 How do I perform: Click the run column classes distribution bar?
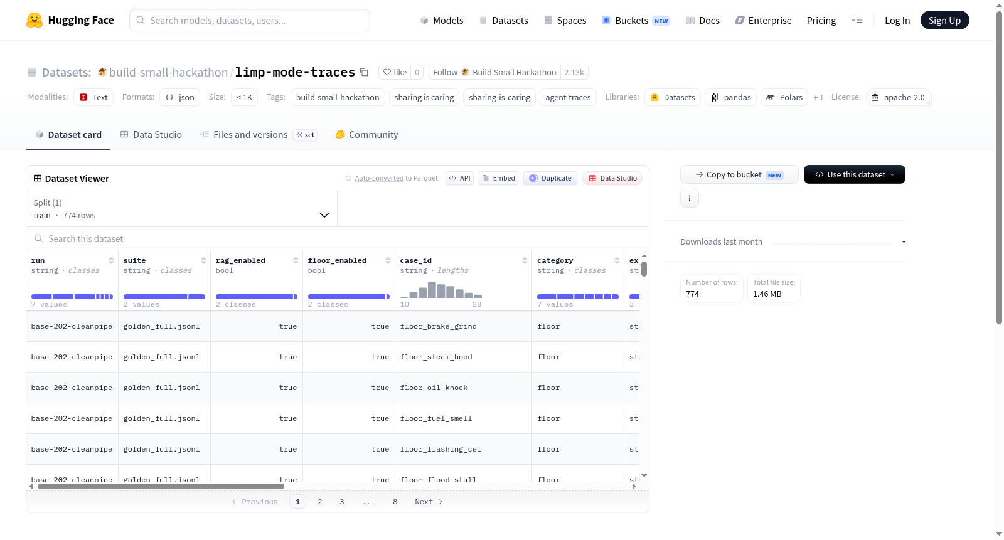(x=72, y=297)
